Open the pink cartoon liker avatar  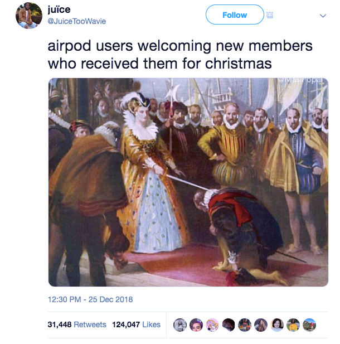(x=212, y=325)
